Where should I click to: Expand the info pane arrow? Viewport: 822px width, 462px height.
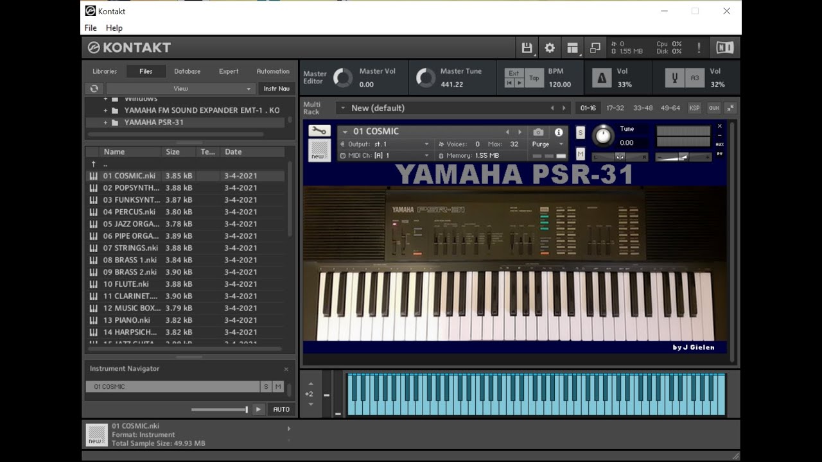click(x=289, y=429)
